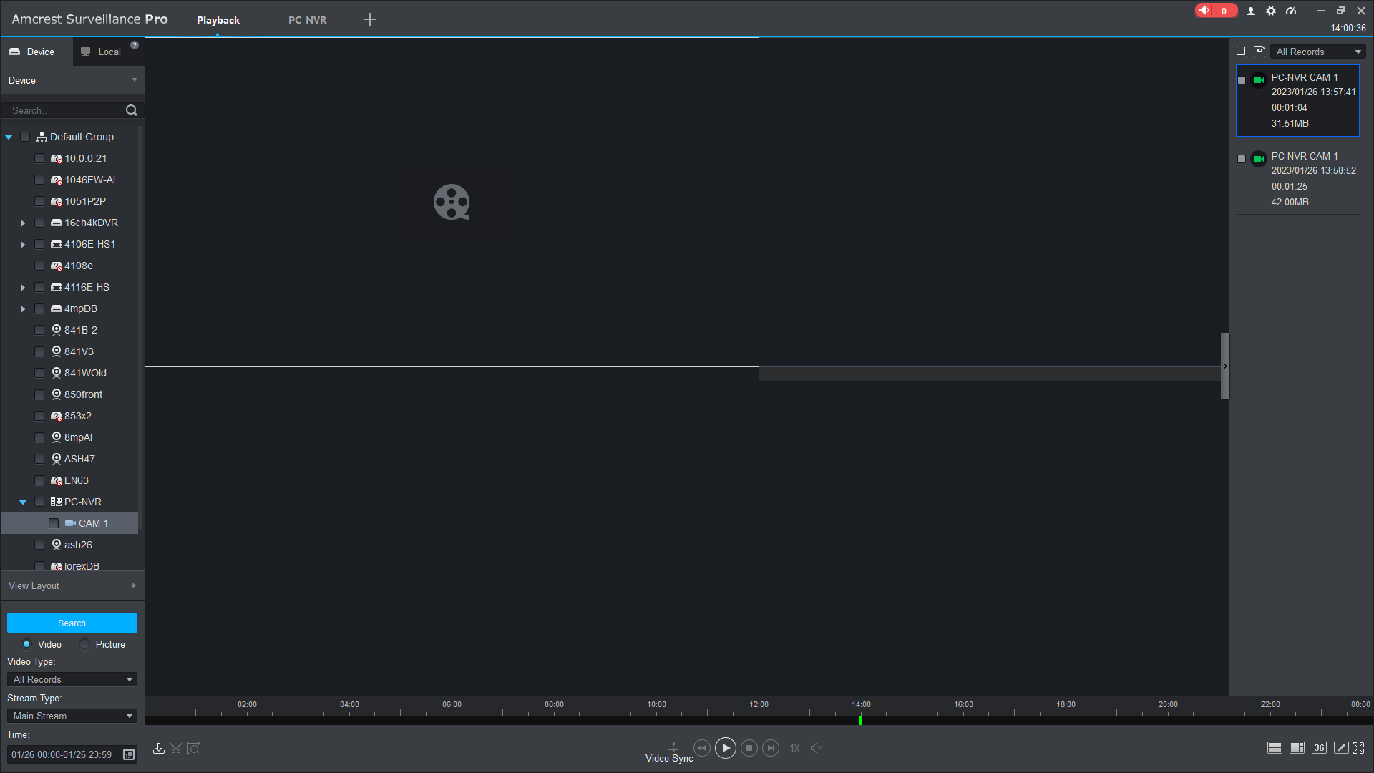Open the settings gear icon
Image resolution: width=1374 pixels, height=773 pixels.
1271,11
